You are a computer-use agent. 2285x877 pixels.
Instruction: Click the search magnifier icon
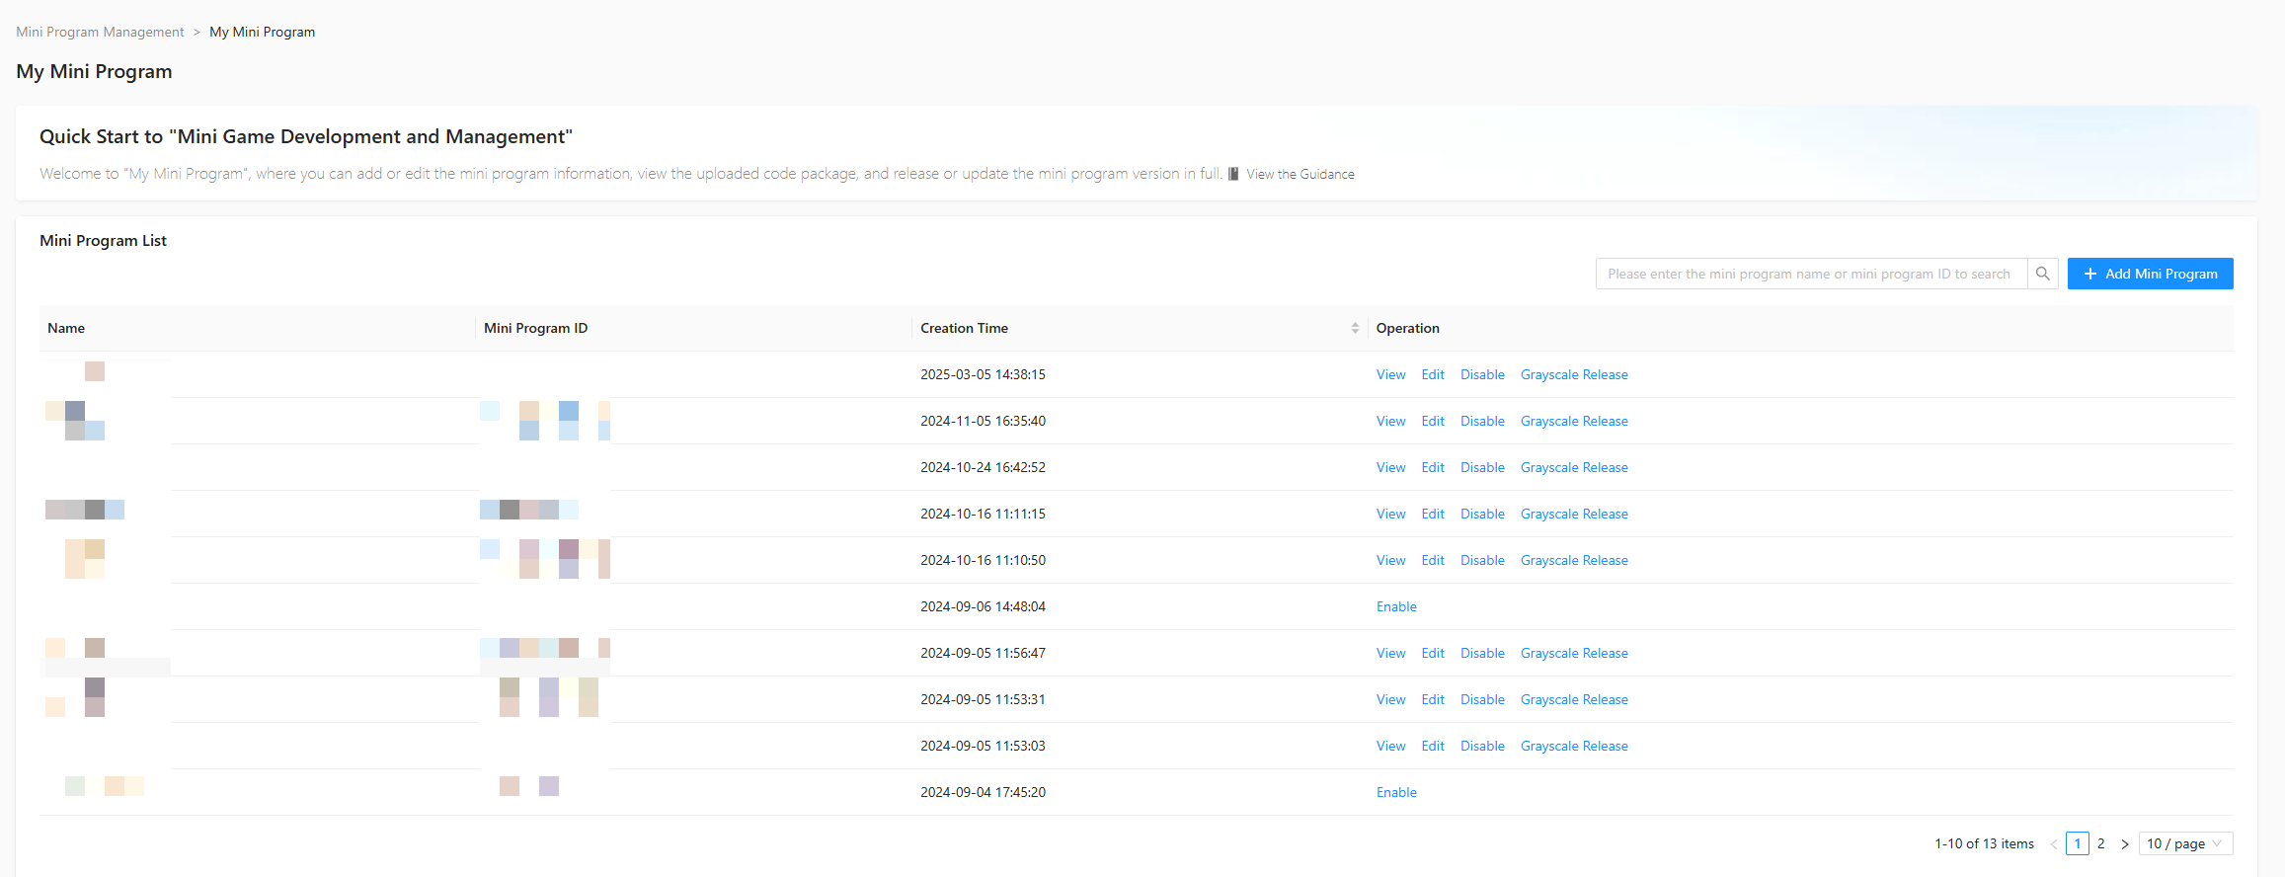[2043, 274]
